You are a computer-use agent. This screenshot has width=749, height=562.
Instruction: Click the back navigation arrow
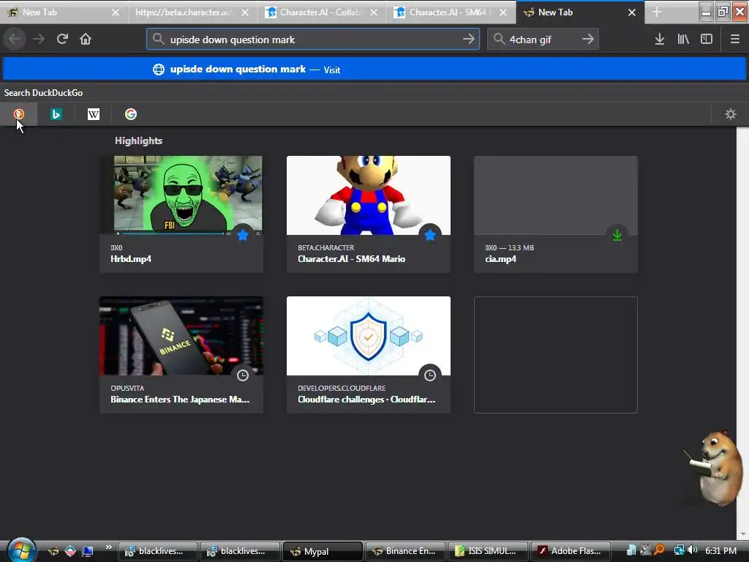pos(15,39)
